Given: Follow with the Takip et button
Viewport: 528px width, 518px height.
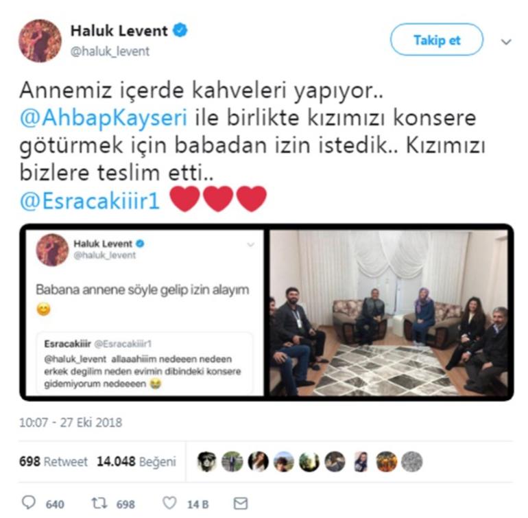Looking at the screenshot, I should click(x=437, y=40).
